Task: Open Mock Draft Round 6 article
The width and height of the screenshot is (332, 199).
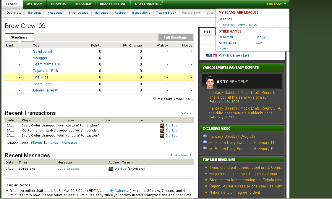Action: click(x=243, y=95)
